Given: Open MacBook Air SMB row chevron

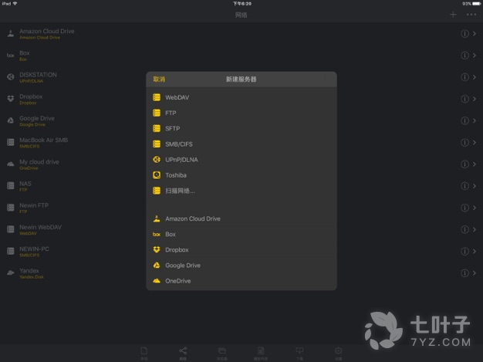Looking at the screenshot, I should pos(475,142).
